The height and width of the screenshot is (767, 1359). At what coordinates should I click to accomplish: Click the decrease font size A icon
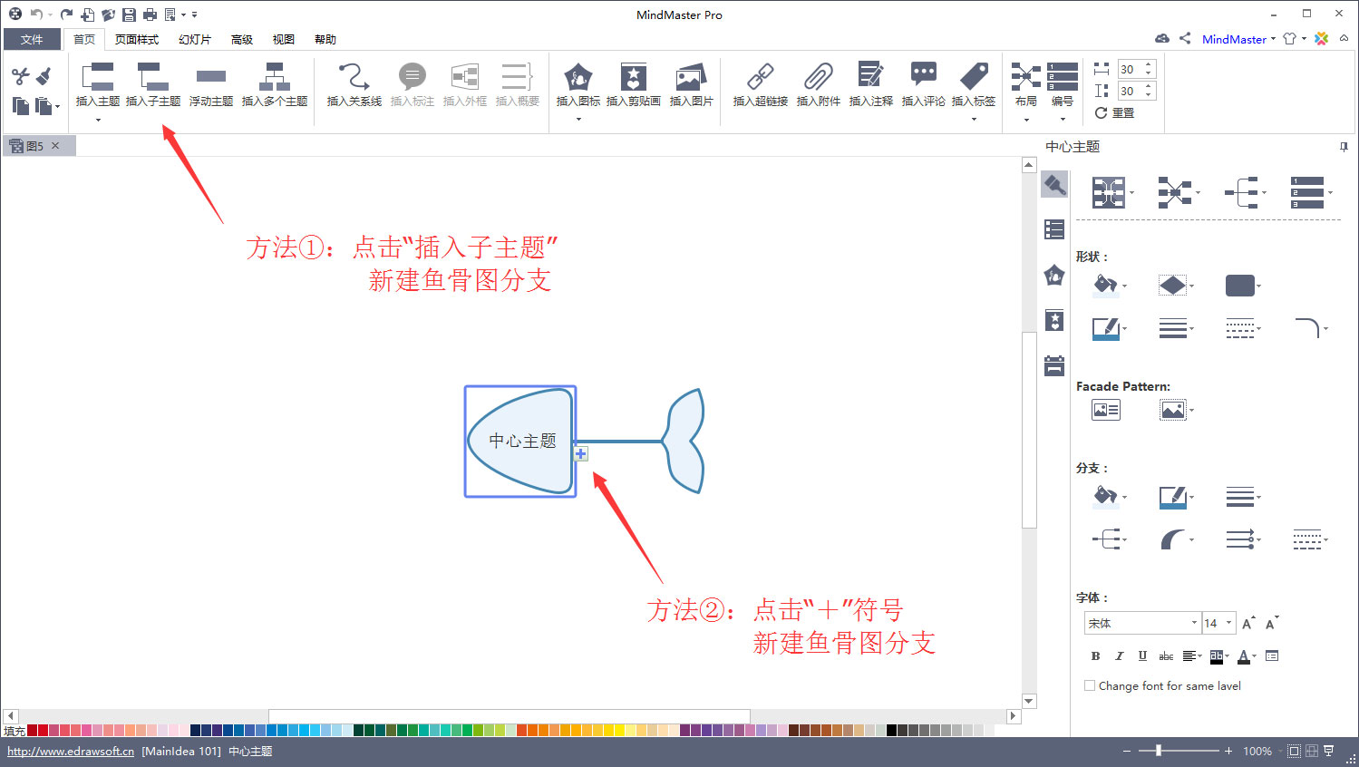click(x=1272, y=623)
